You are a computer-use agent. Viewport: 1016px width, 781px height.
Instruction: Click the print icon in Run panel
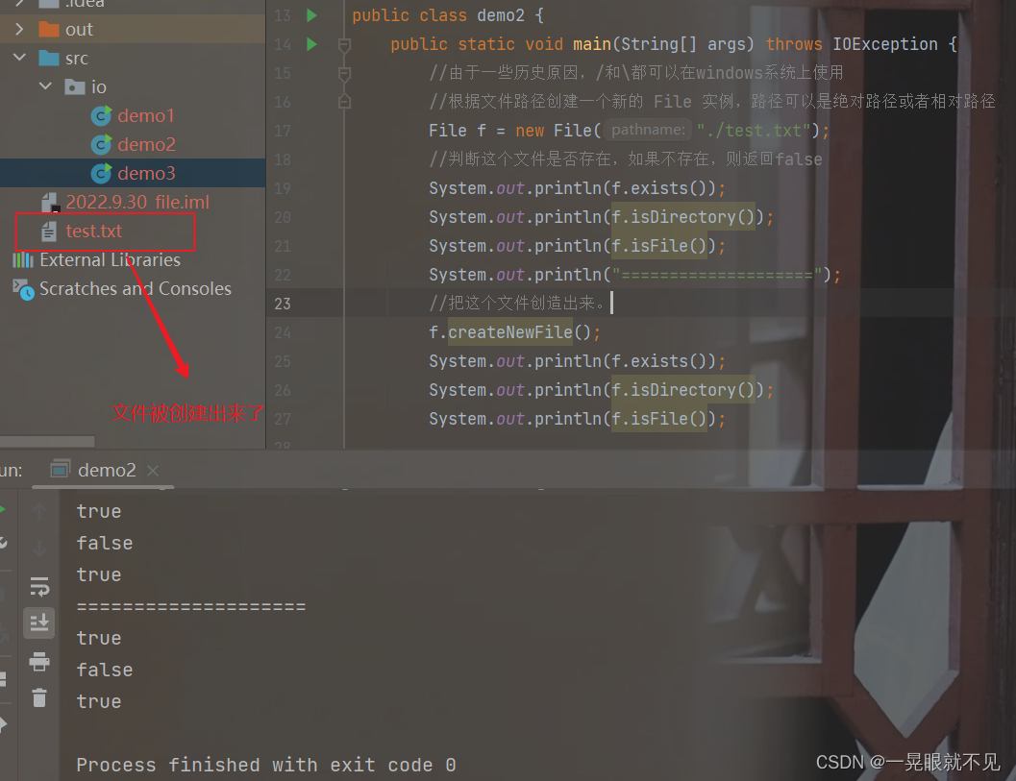click(39, 661)
